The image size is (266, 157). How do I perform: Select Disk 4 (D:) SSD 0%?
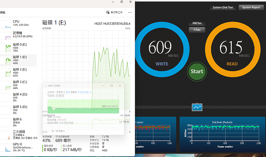pyautogui.click(x=18, y=97)
